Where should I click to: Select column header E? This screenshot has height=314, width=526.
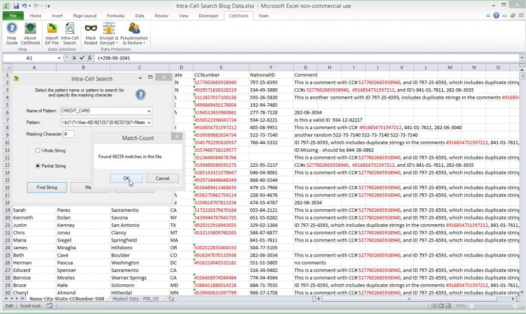(x=221, y=67)
